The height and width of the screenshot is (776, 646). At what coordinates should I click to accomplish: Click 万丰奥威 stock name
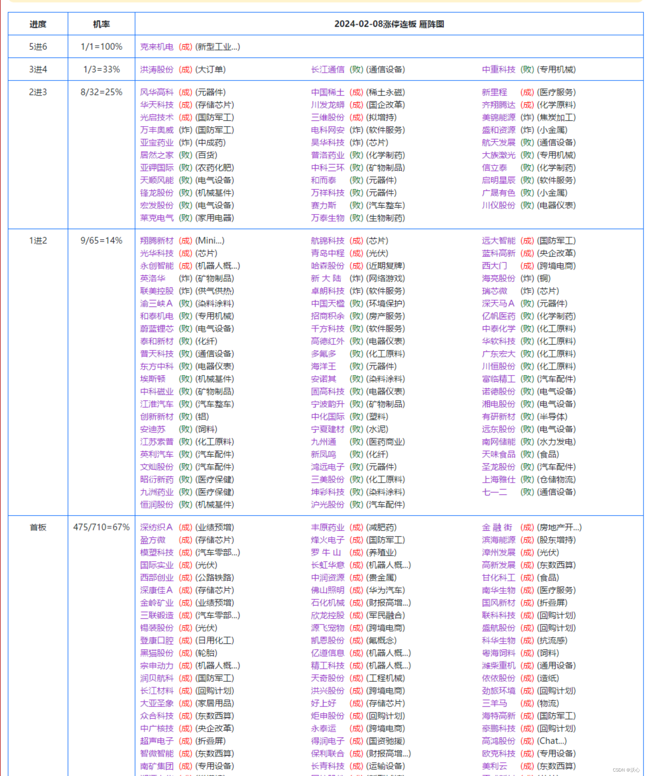(157, 130)
